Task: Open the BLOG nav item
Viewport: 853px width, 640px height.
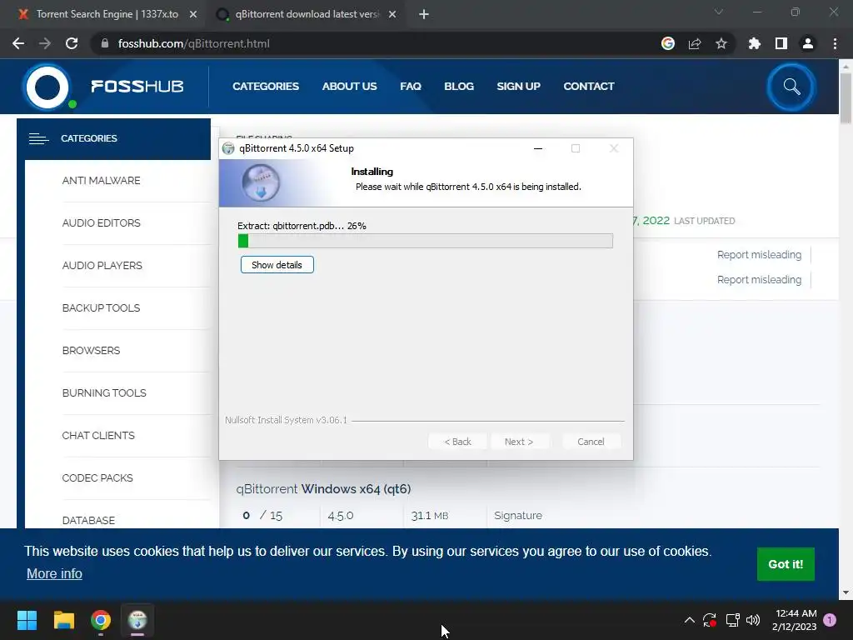Action: (459, 87)
